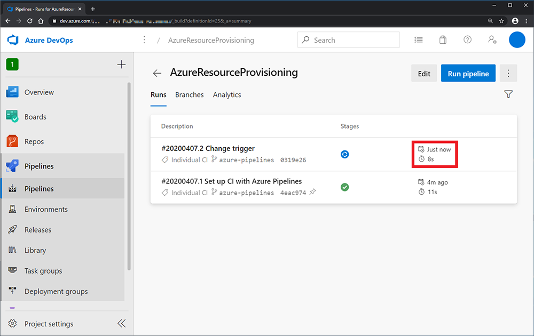Reload the page in browser
This screenshot has width=534, height=336.
(x=30, y=21)
